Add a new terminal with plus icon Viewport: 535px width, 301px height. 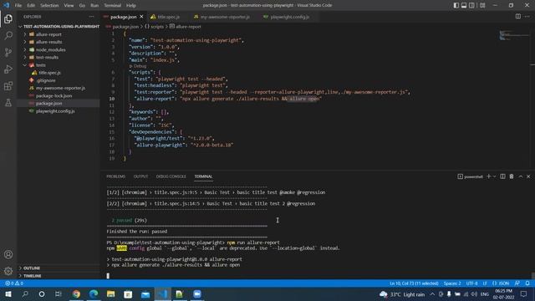pos(488,176)
